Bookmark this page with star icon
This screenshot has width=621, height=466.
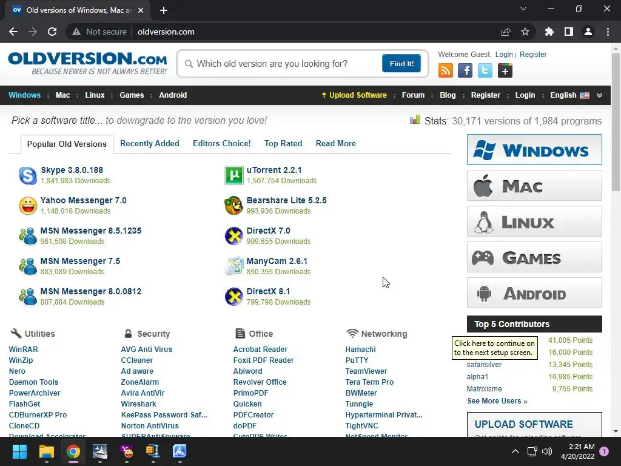(525, 32)
